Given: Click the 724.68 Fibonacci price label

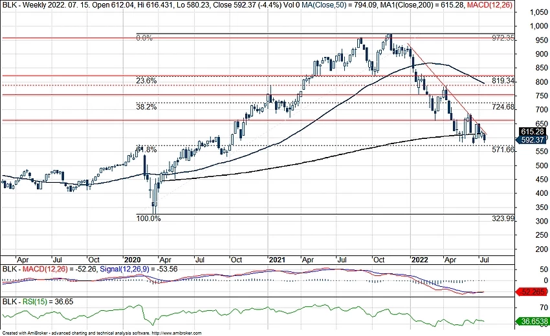Looking at the screenshot, I should click(x=503, y=107).
